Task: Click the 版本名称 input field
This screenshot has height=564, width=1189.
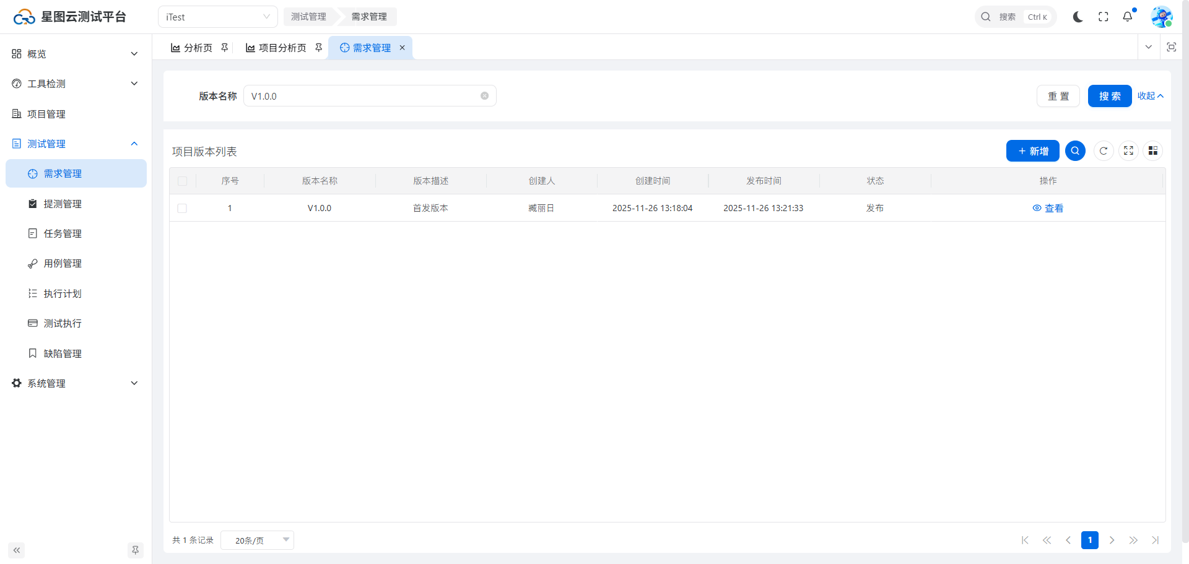Action: 362,96
